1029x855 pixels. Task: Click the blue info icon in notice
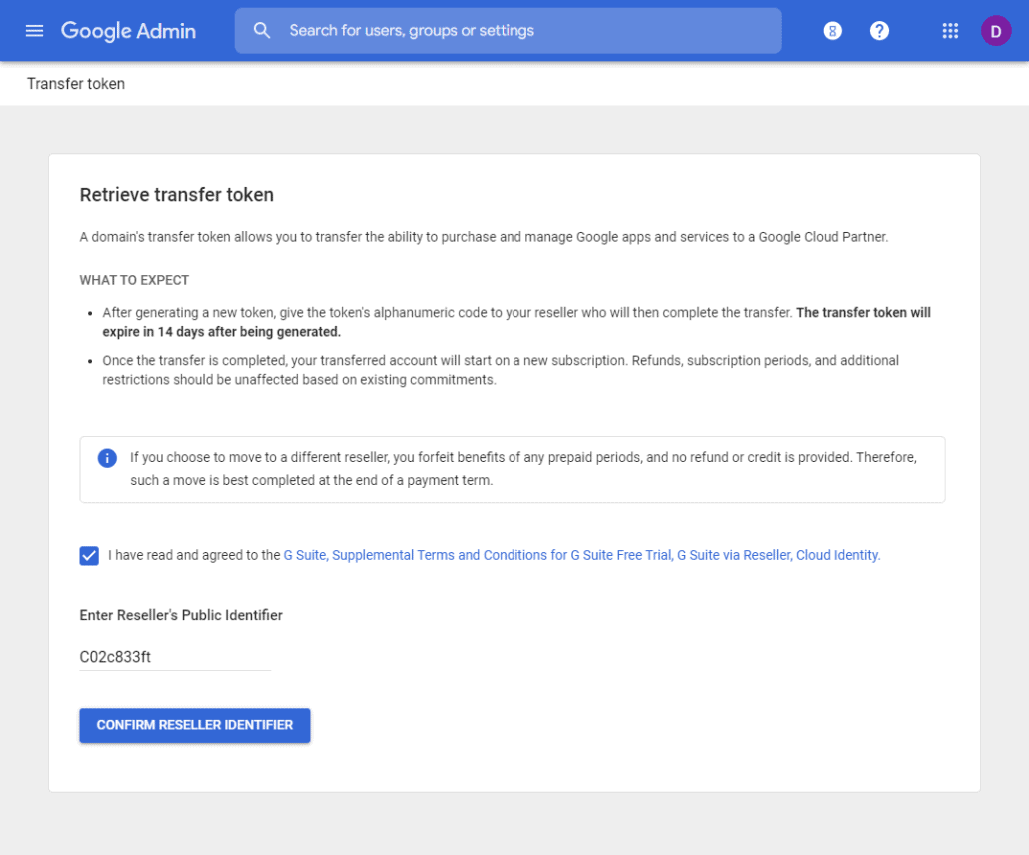pos(107,458)
